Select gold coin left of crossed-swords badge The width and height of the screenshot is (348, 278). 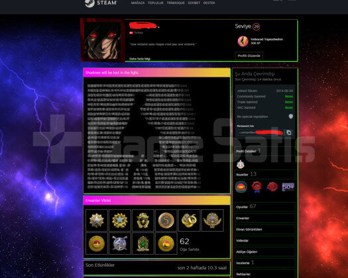click(97, 244)
